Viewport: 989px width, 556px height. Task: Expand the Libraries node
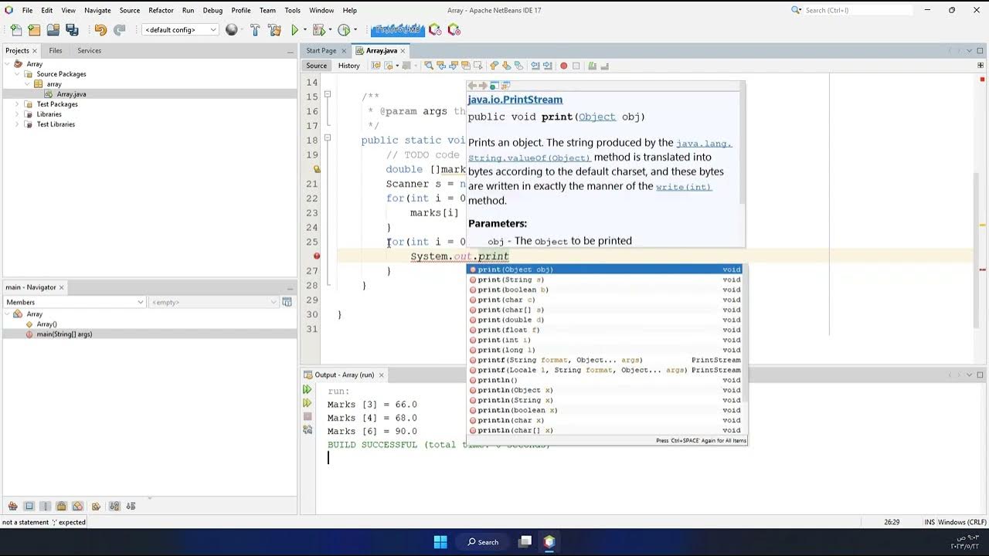[17, 114]
